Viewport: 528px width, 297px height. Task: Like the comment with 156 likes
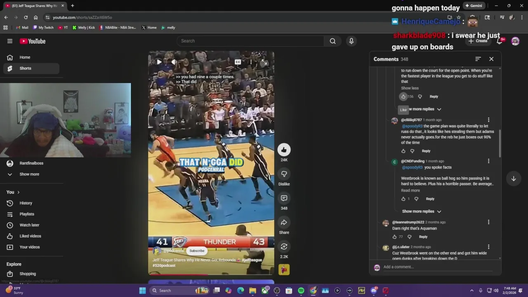[x=403, y=97]
